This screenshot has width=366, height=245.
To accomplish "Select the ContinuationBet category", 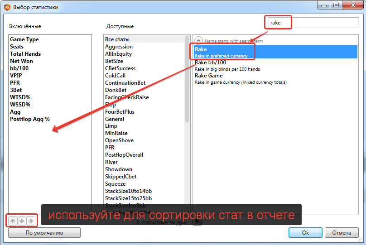I will tap(125, 83).
